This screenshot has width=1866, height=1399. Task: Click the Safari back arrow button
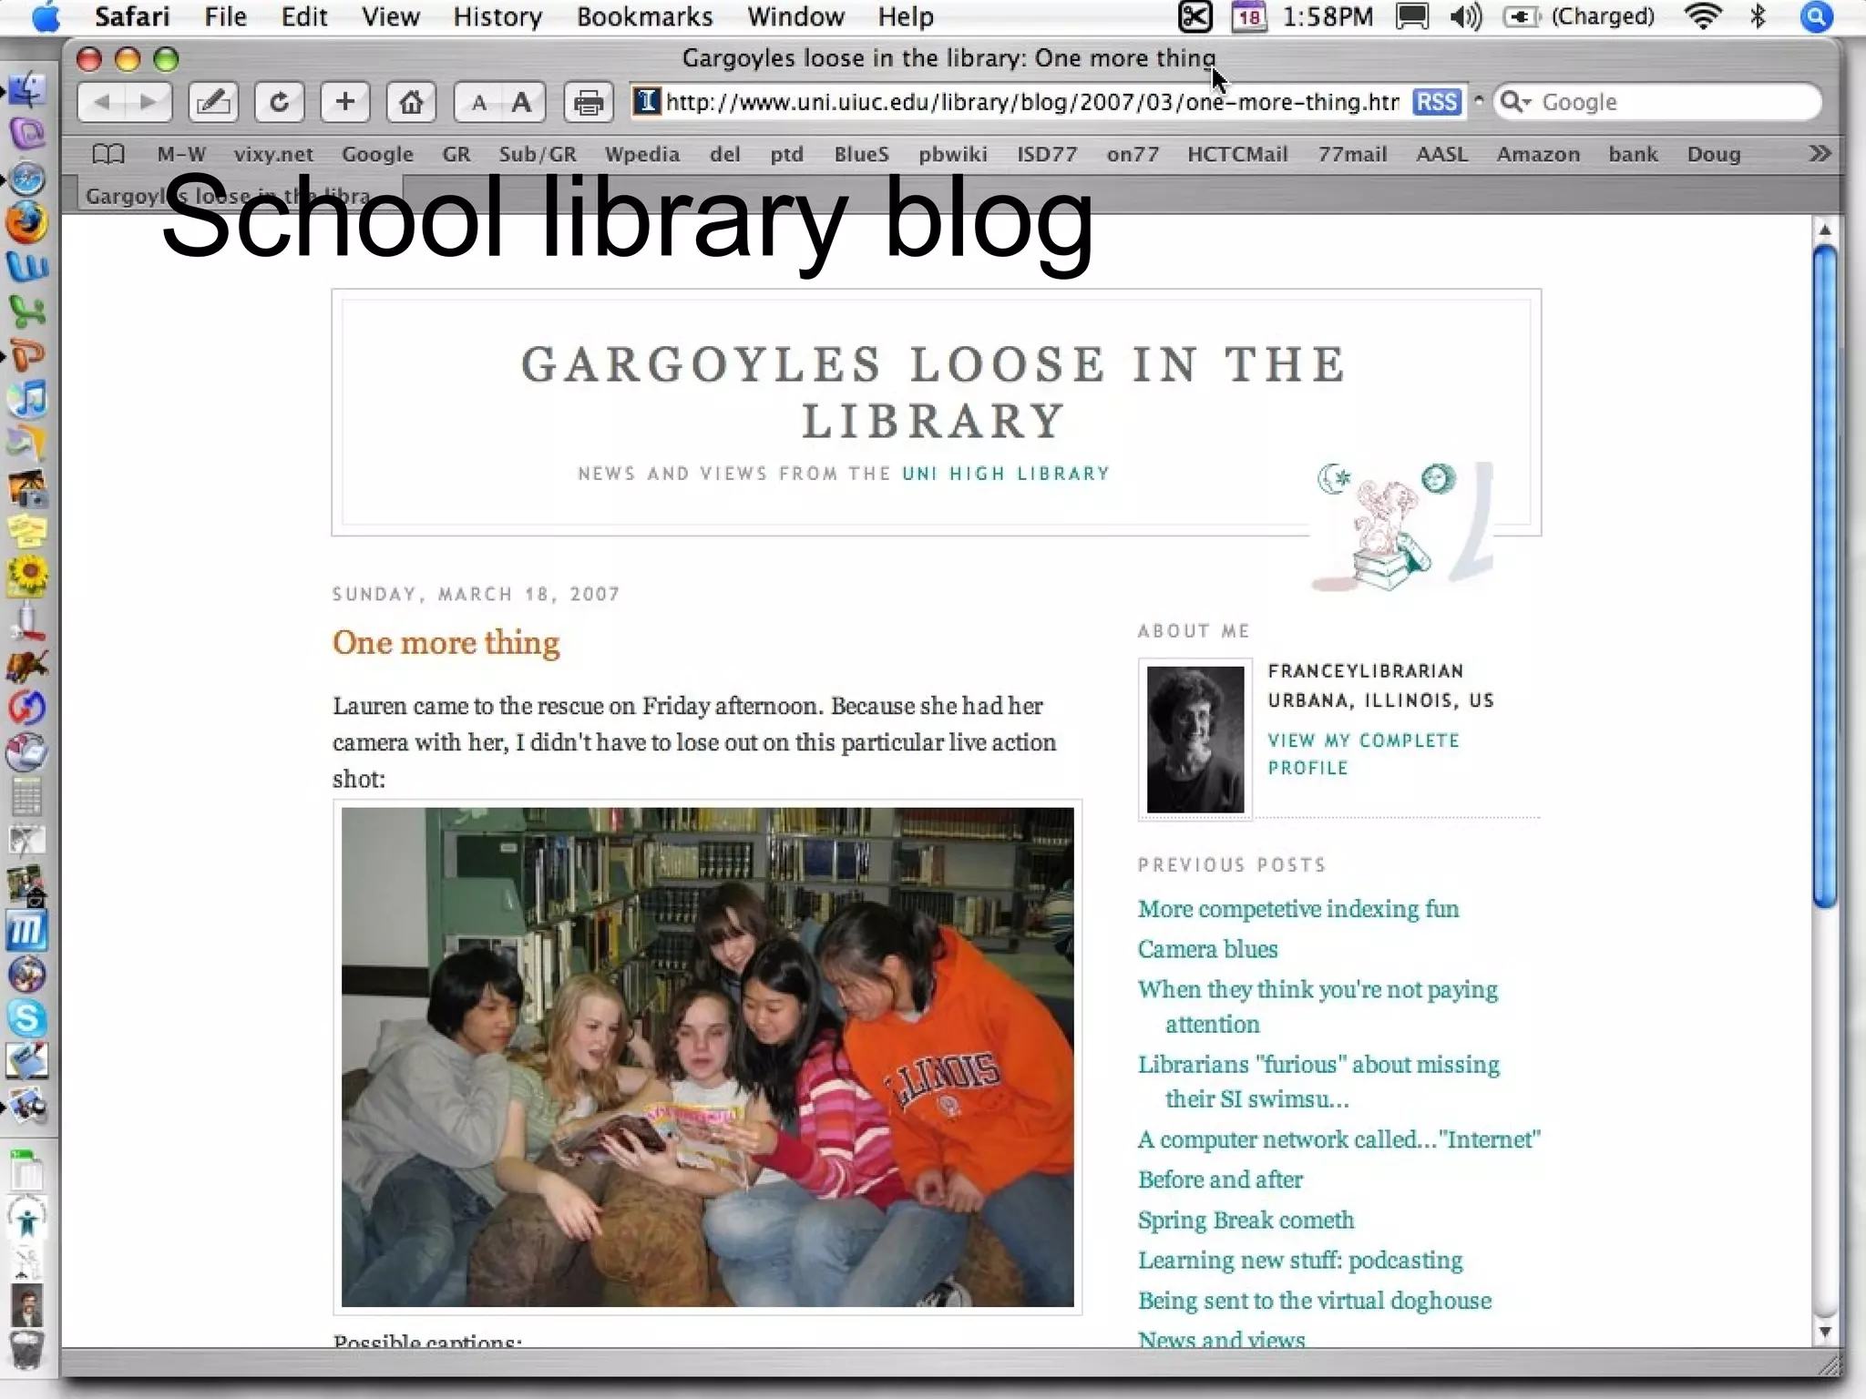pyautogui.click(x=101, y=102)
